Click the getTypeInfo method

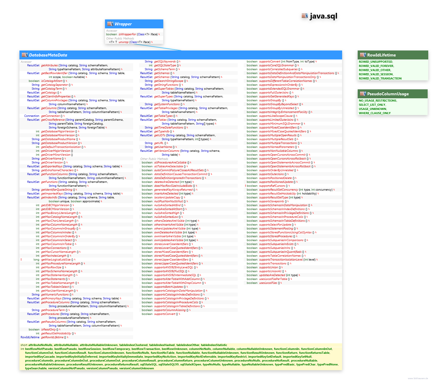pyautogui.click(x=162, y=131)
